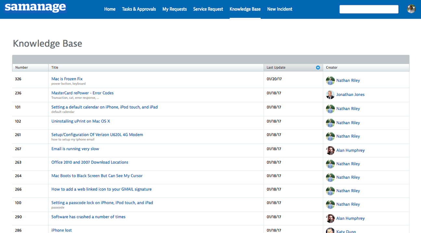
Task: Click the 'power button, keyboard' tags text
Action: pos(69,84)
